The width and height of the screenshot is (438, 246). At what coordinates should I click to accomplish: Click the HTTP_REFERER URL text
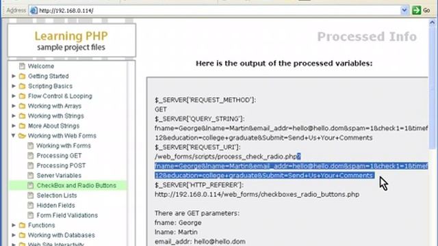coord(257,194)
